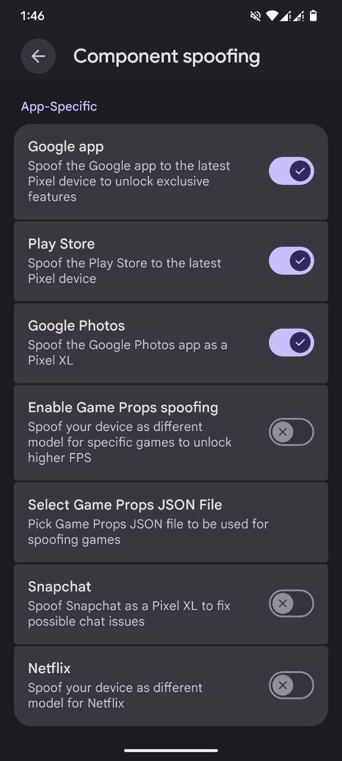
Task: Enable Netflix spoofing switch
Action: [x=291, y=685]
